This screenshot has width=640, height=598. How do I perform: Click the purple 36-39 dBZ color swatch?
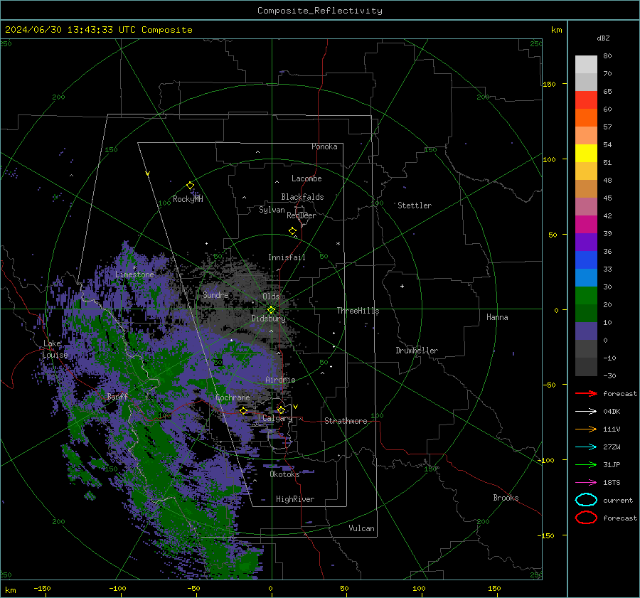coord(586,242)
